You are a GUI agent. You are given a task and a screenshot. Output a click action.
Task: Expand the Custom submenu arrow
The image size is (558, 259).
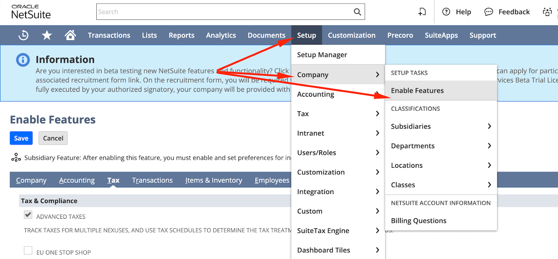pyautogui.click(x=377, y=211)
